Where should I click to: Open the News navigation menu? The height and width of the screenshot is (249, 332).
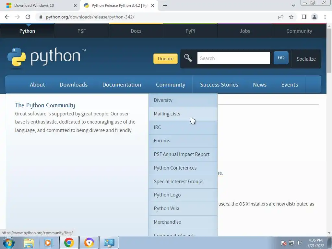260,85
